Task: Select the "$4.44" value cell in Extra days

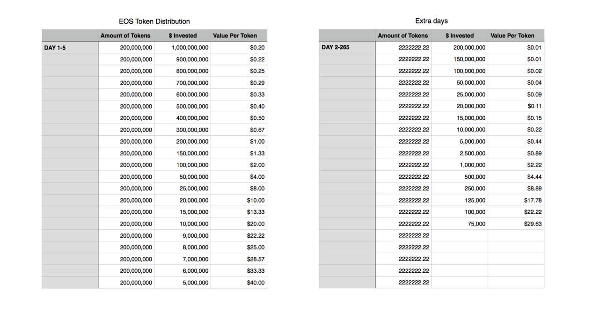Action: (516, 177)
